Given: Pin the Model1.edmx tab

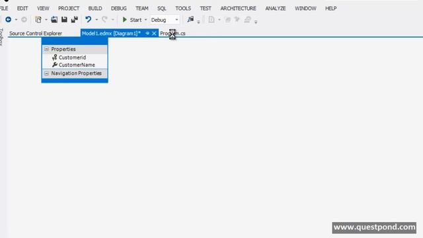Looking at the screenshot, I should [147, 33].
